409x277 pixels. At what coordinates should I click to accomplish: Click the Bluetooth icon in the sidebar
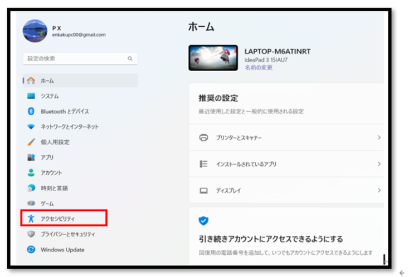[x=31, y=111]
